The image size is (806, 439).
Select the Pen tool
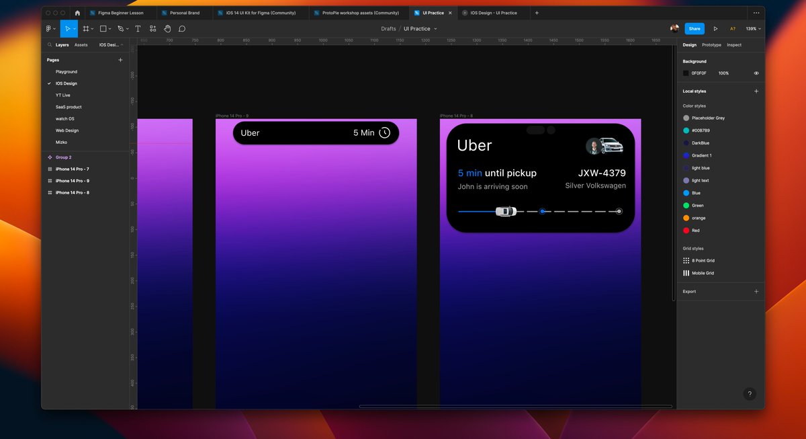(x=121, y=29)
